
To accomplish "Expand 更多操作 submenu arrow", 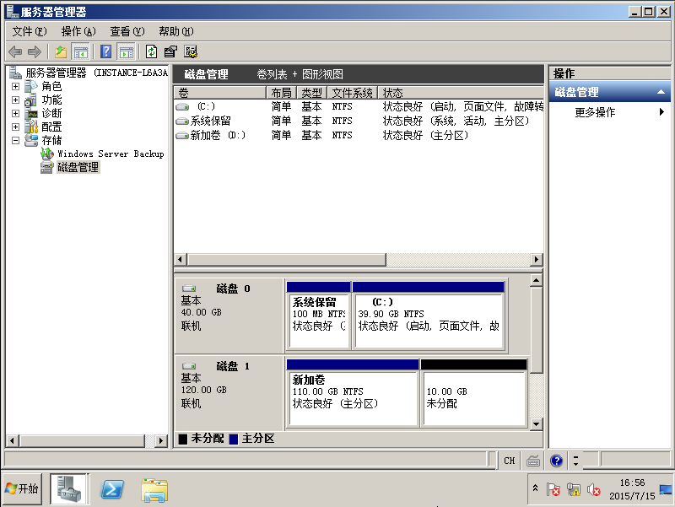I will [661, 112].
